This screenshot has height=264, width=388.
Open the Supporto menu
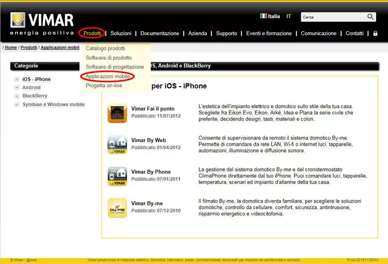226,33
